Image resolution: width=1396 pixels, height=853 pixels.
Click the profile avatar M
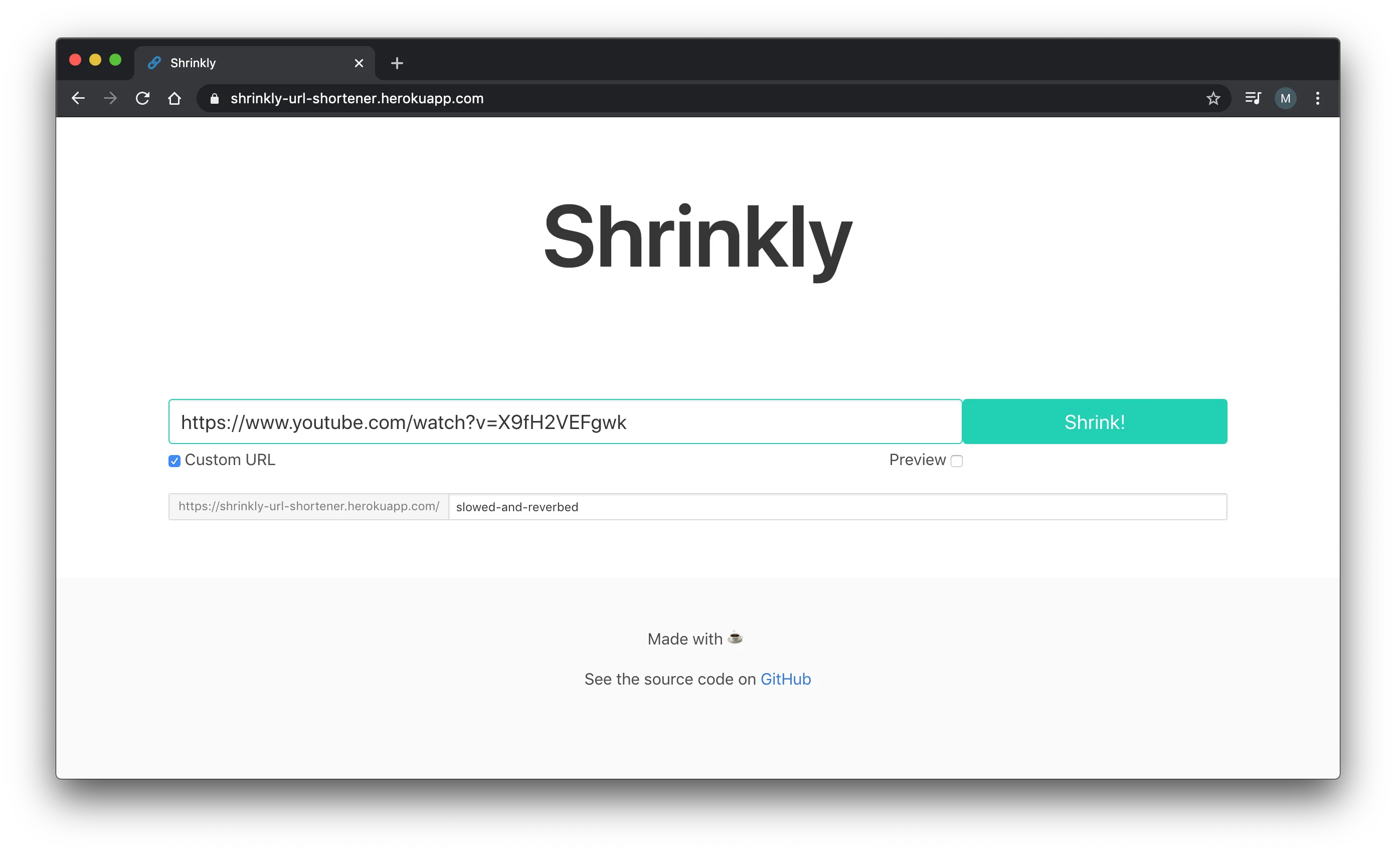(x=1286, y=98)
